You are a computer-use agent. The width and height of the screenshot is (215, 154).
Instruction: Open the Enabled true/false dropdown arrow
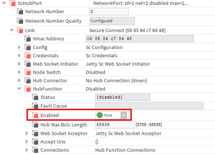click(x=124, y=115)
